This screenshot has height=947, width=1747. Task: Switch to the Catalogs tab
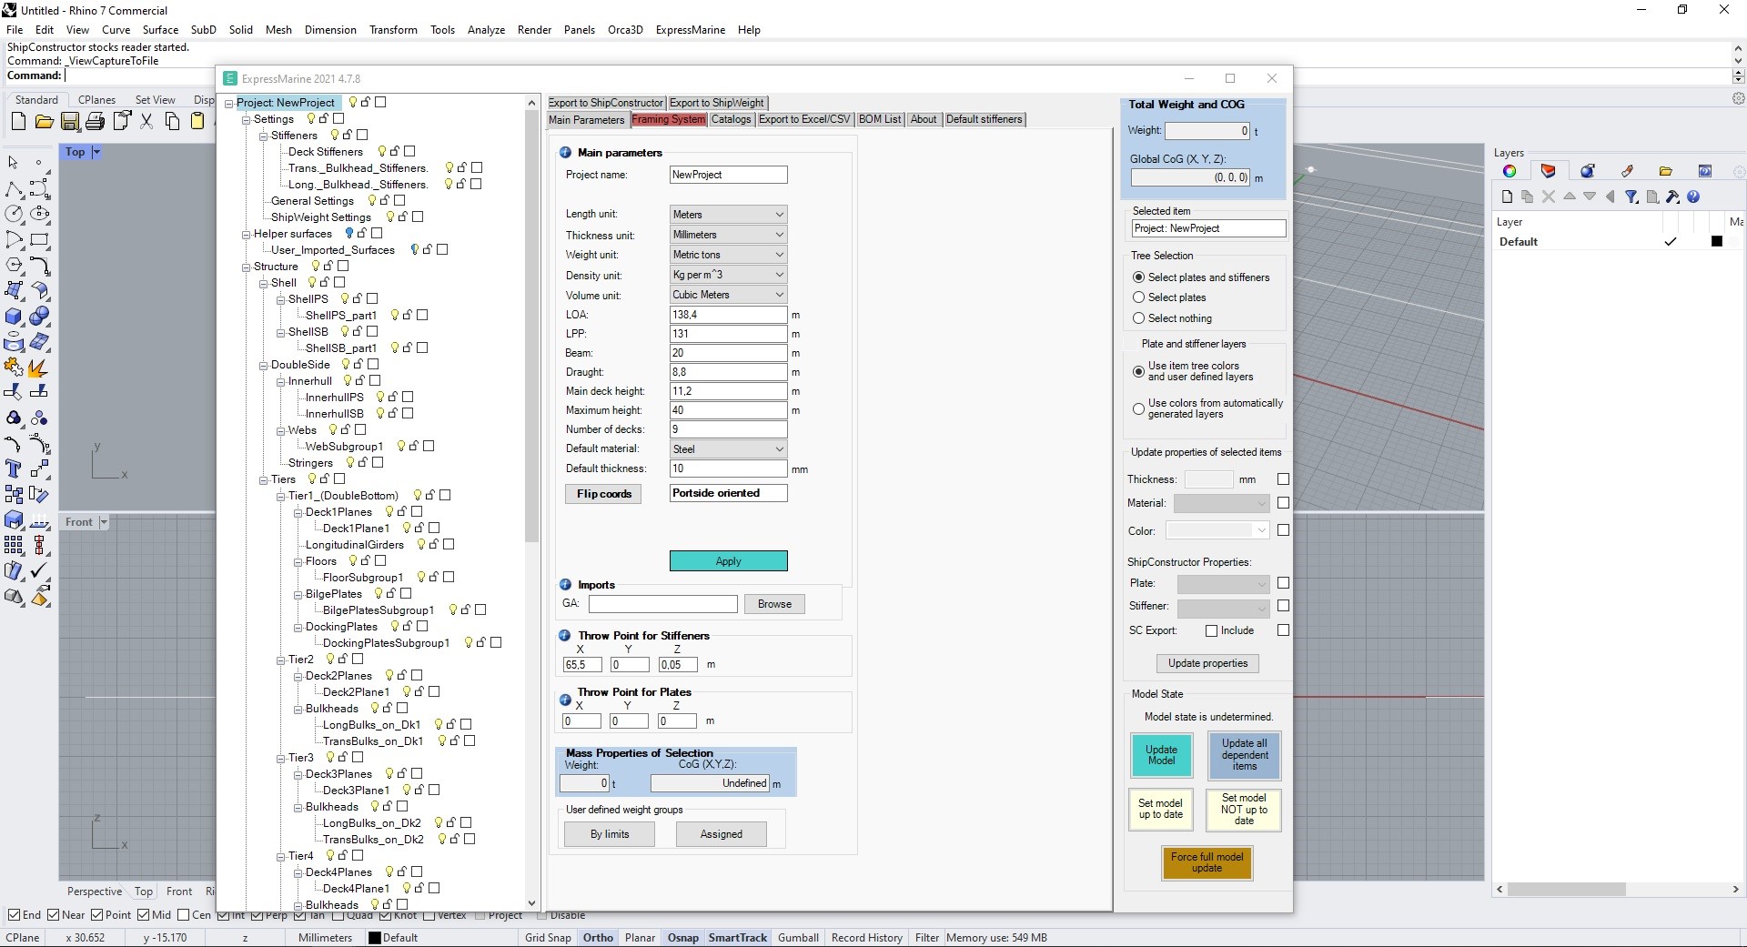[x=731, y=119]
